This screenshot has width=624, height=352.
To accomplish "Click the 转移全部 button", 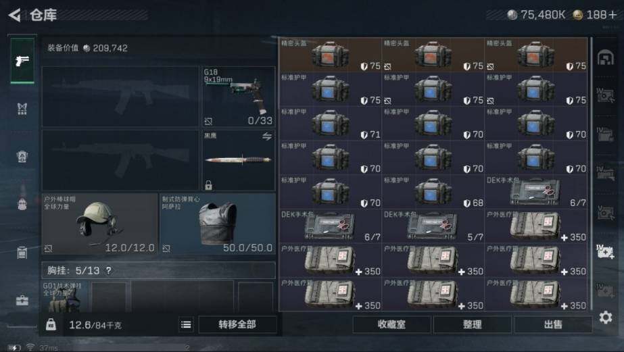I will pos(237,324).
